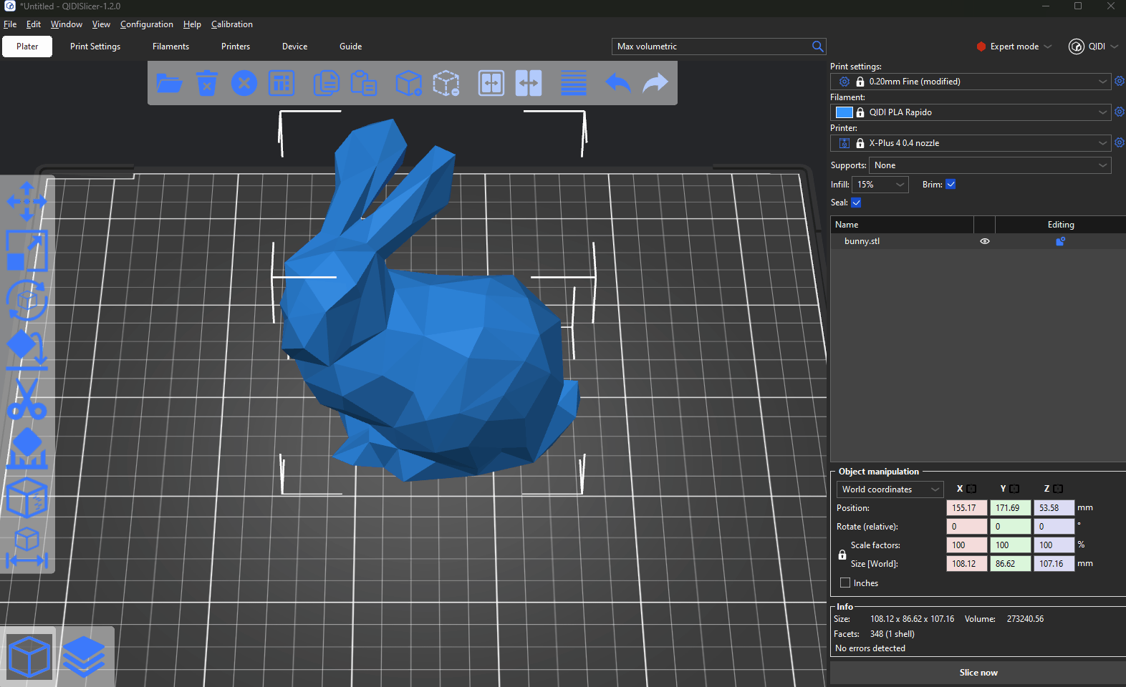Click the bunny.stl editing icon

1061,241
